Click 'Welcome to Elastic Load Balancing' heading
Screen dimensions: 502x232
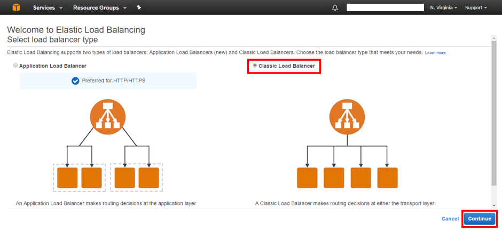tap(76, 30)
